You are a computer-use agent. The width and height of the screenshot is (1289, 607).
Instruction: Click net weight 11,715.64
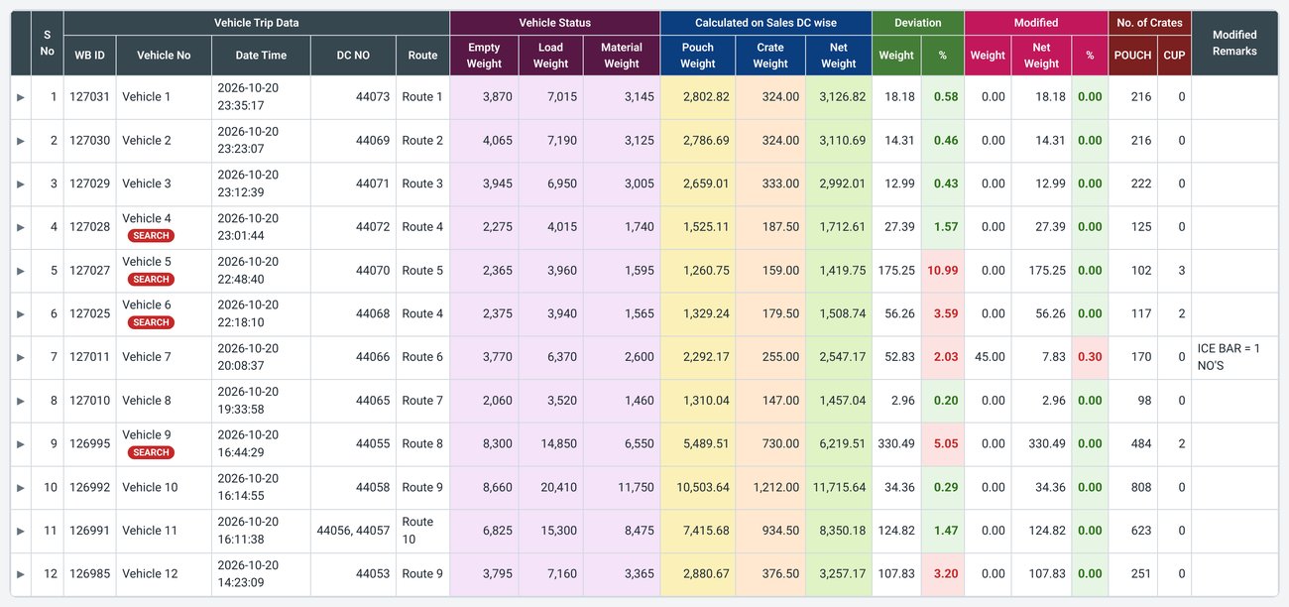tap(839, 487)
